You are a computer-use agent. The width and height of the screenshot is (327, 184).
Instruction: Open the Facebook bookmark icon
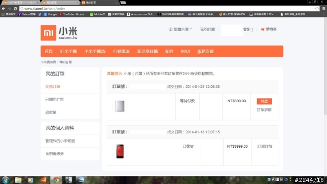click(40, 14)
